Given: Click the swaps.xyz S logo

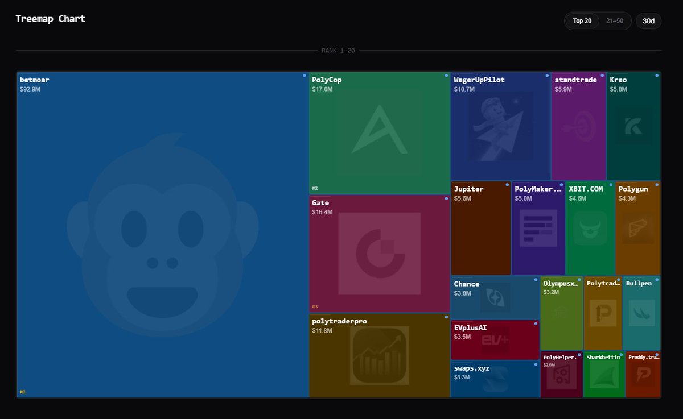Looking at the screenshot, I should [x=495, y=379].
